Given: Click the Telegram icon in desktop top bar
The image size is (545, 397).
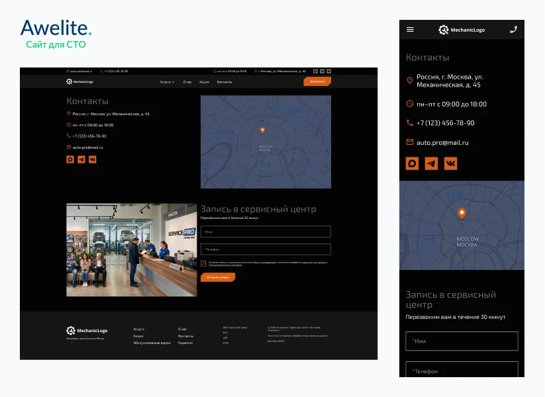Looking at the screenshot, I should [322, 71].
